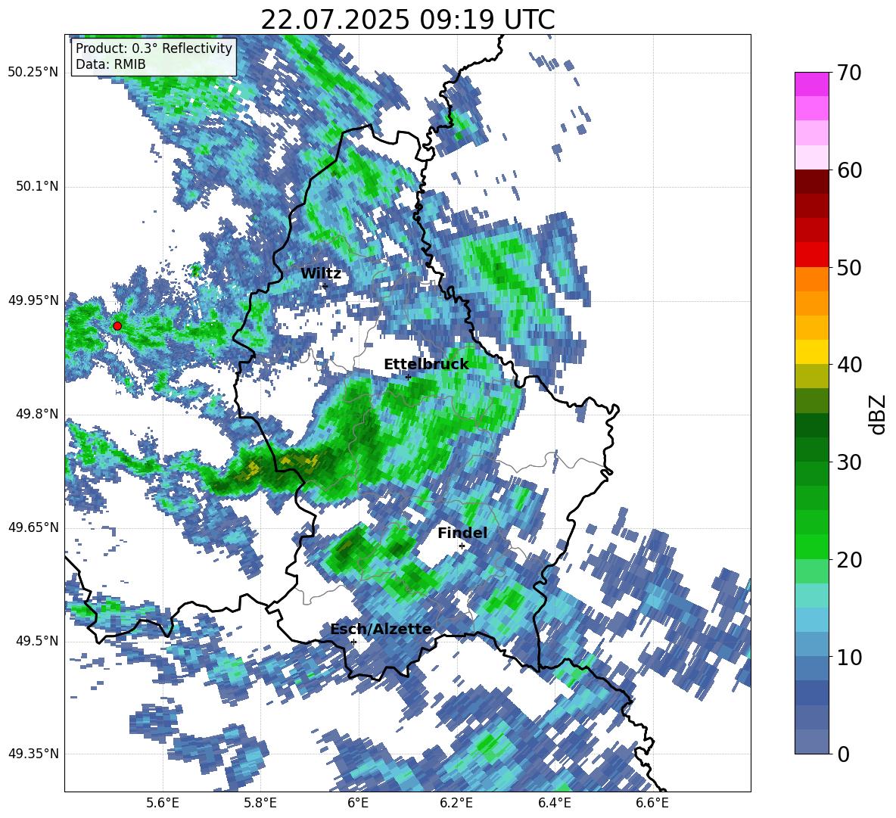Click the '49.8°N' latitude label
Image resolution: width=896 pixels, height=818 pixels.
click(x=36, y=414)
